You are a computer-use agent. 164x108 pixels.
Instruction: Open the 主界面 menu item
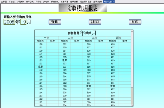tap(4, 1)
